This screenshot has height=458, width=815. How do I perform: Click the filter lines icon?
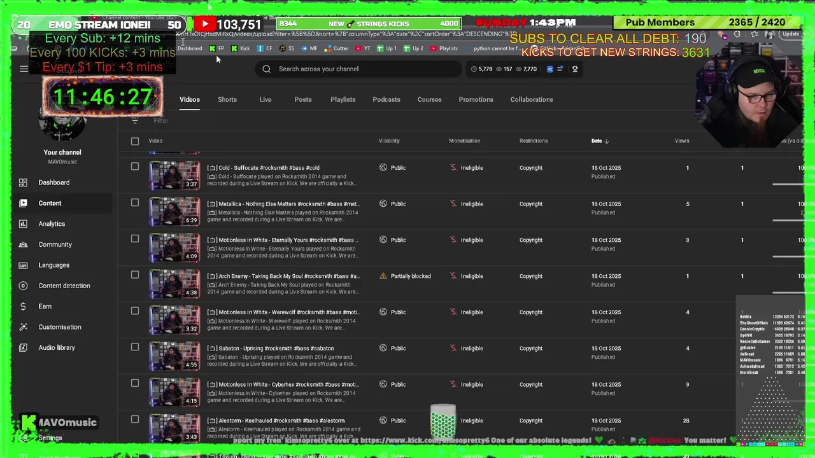click(135, 120)
